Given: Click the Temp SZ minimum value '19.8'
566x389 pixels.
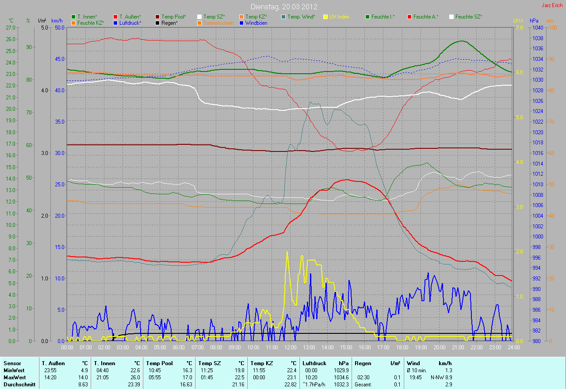Looking at the screenshot, I should tap(240, 370).
